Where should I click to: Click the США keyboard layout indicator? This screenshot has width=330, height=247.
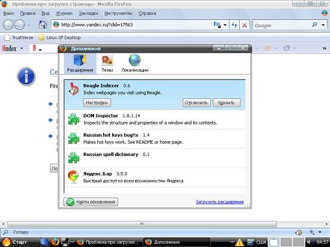(x=261, y=243)
